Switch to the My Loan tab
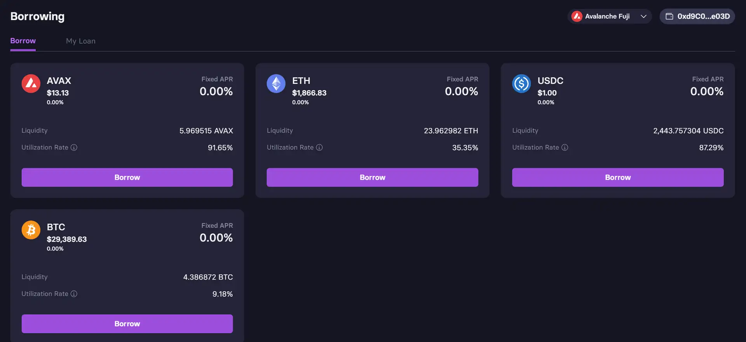This screenshot has height=342, width=746. coord(80,41)
